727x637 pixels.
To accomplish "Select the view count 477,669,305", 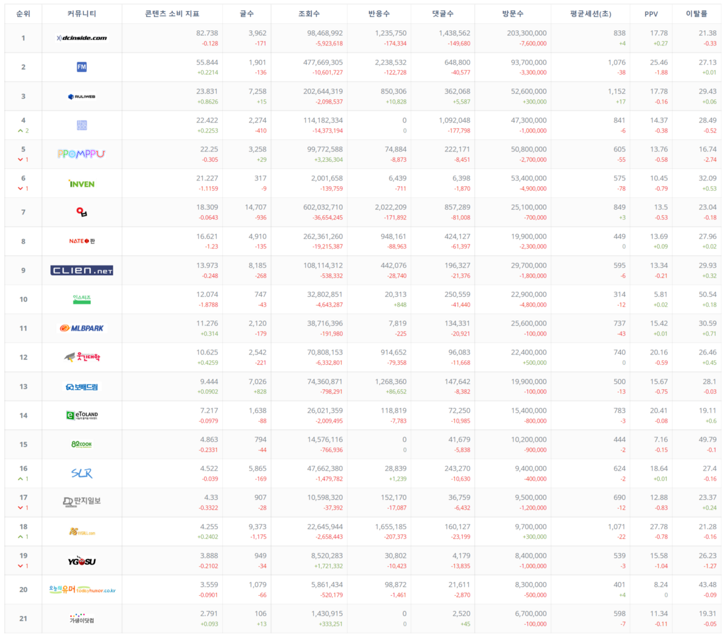I will 320,62.
